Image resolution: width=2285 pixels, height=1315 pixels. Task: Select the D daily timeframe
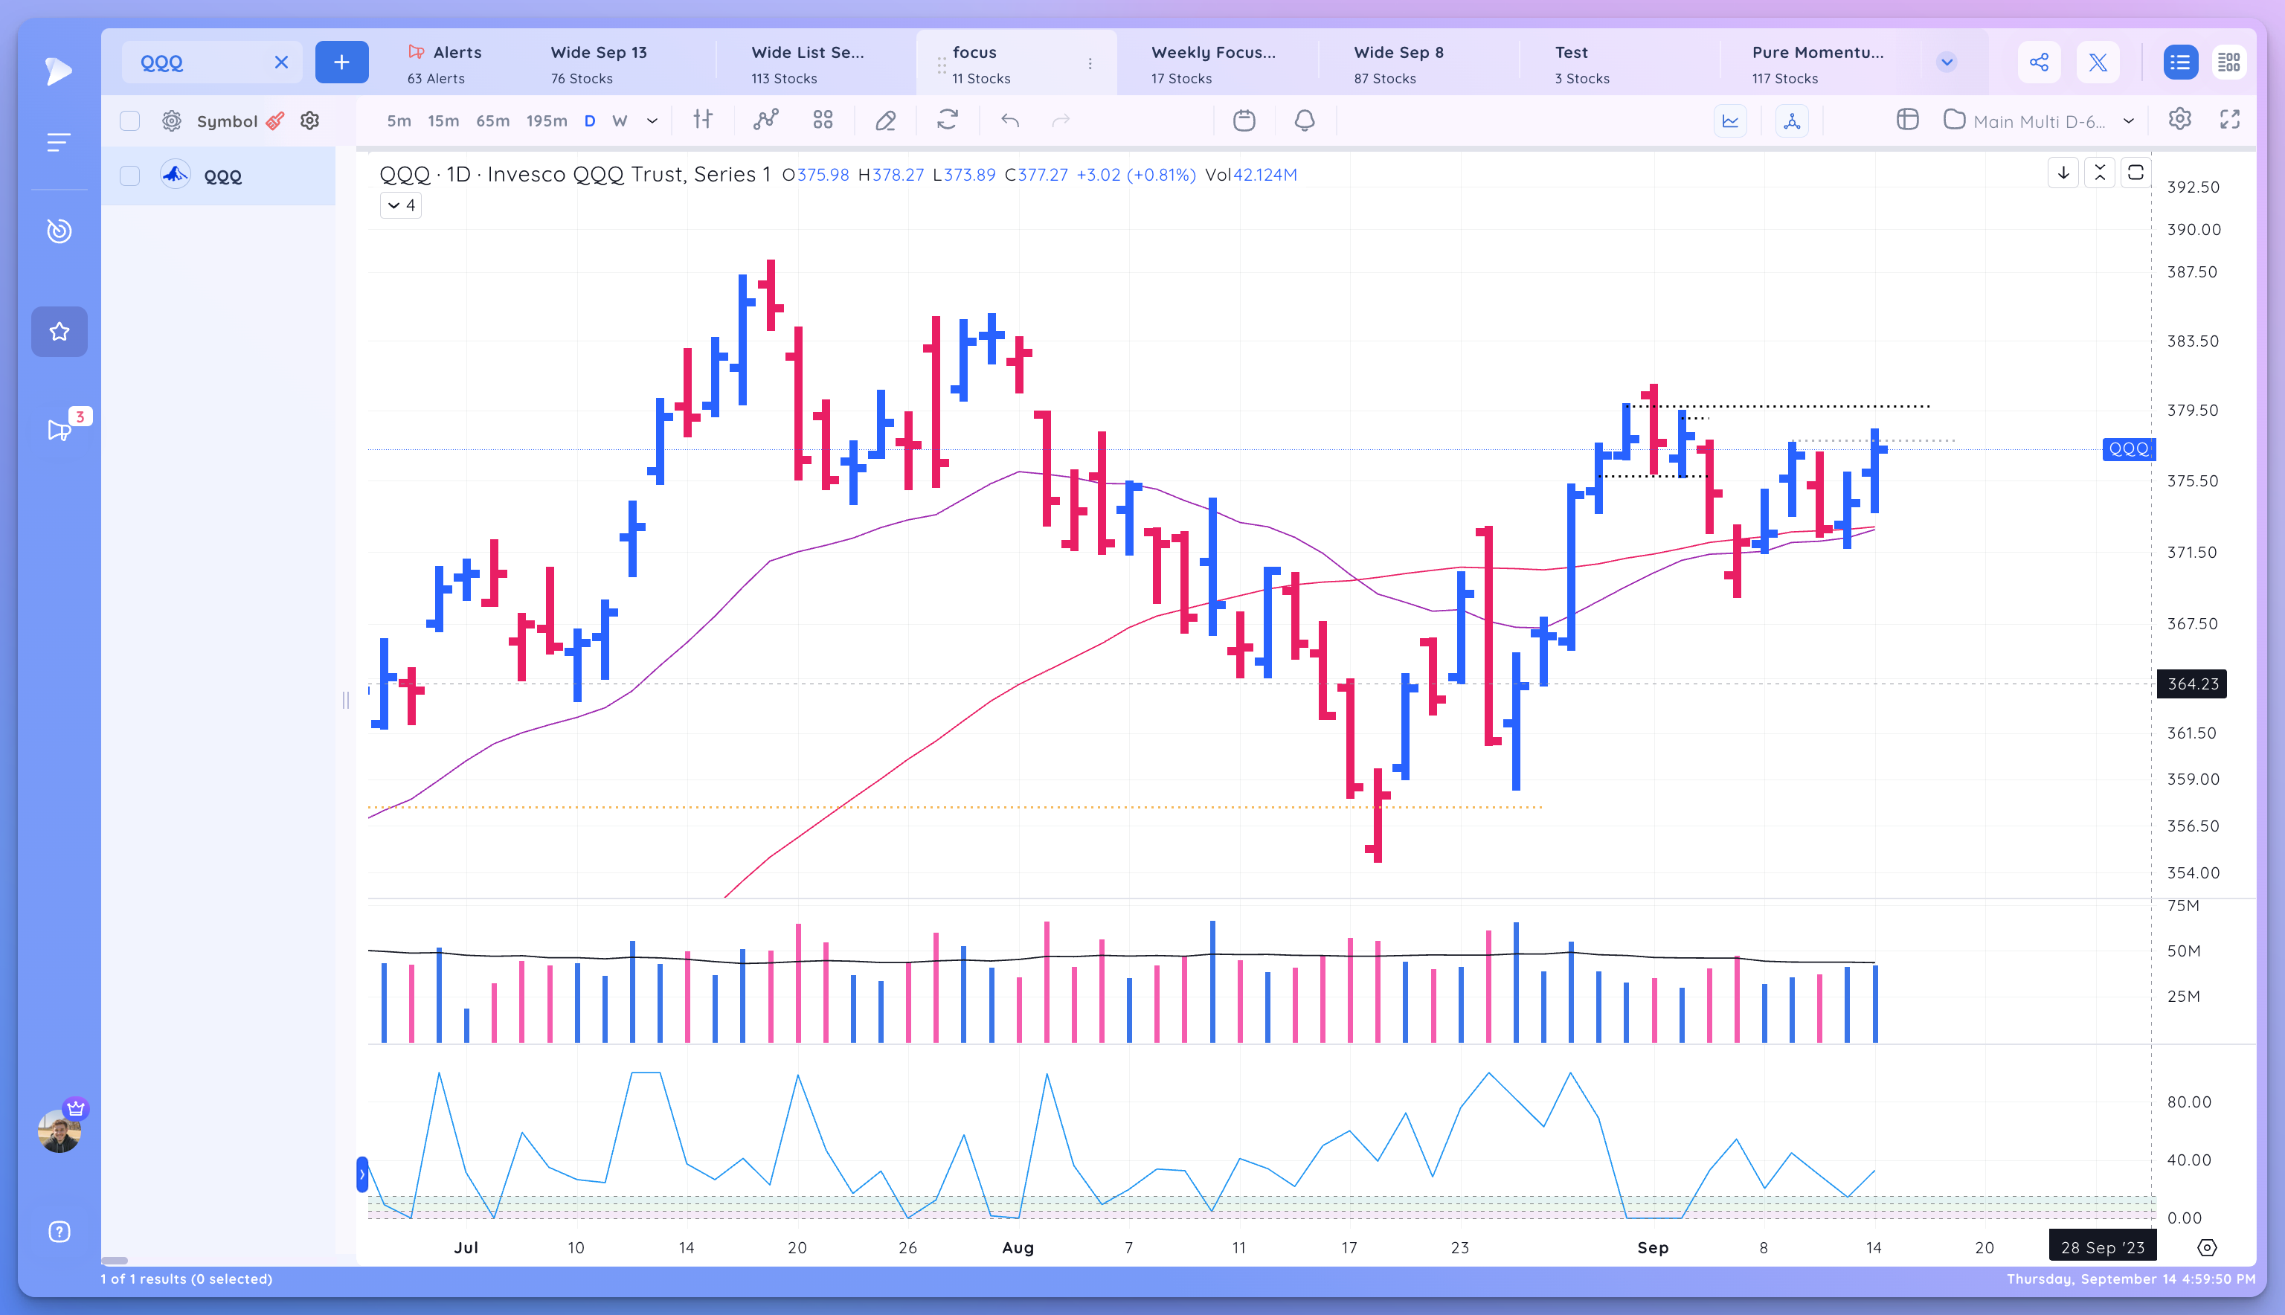(590, 121)
